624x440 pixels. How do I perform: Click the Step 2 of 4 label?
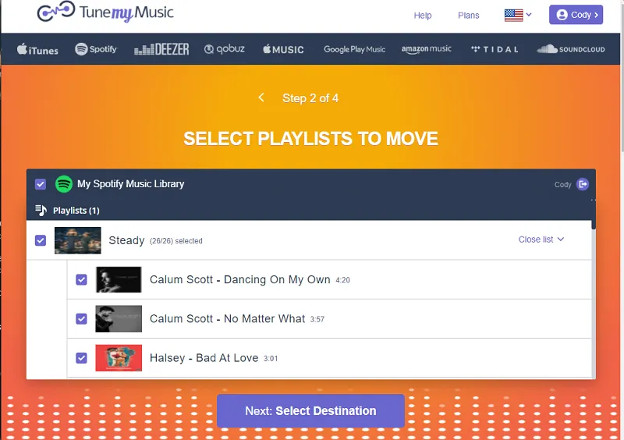(310, 98)
